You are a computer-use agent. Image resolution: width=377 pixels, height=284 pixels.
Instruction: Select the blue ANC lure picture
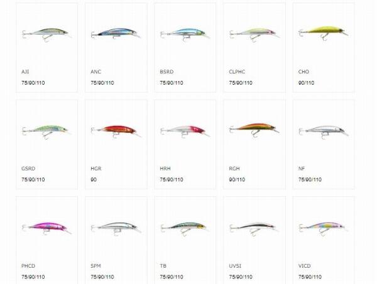tap(116, 34)
